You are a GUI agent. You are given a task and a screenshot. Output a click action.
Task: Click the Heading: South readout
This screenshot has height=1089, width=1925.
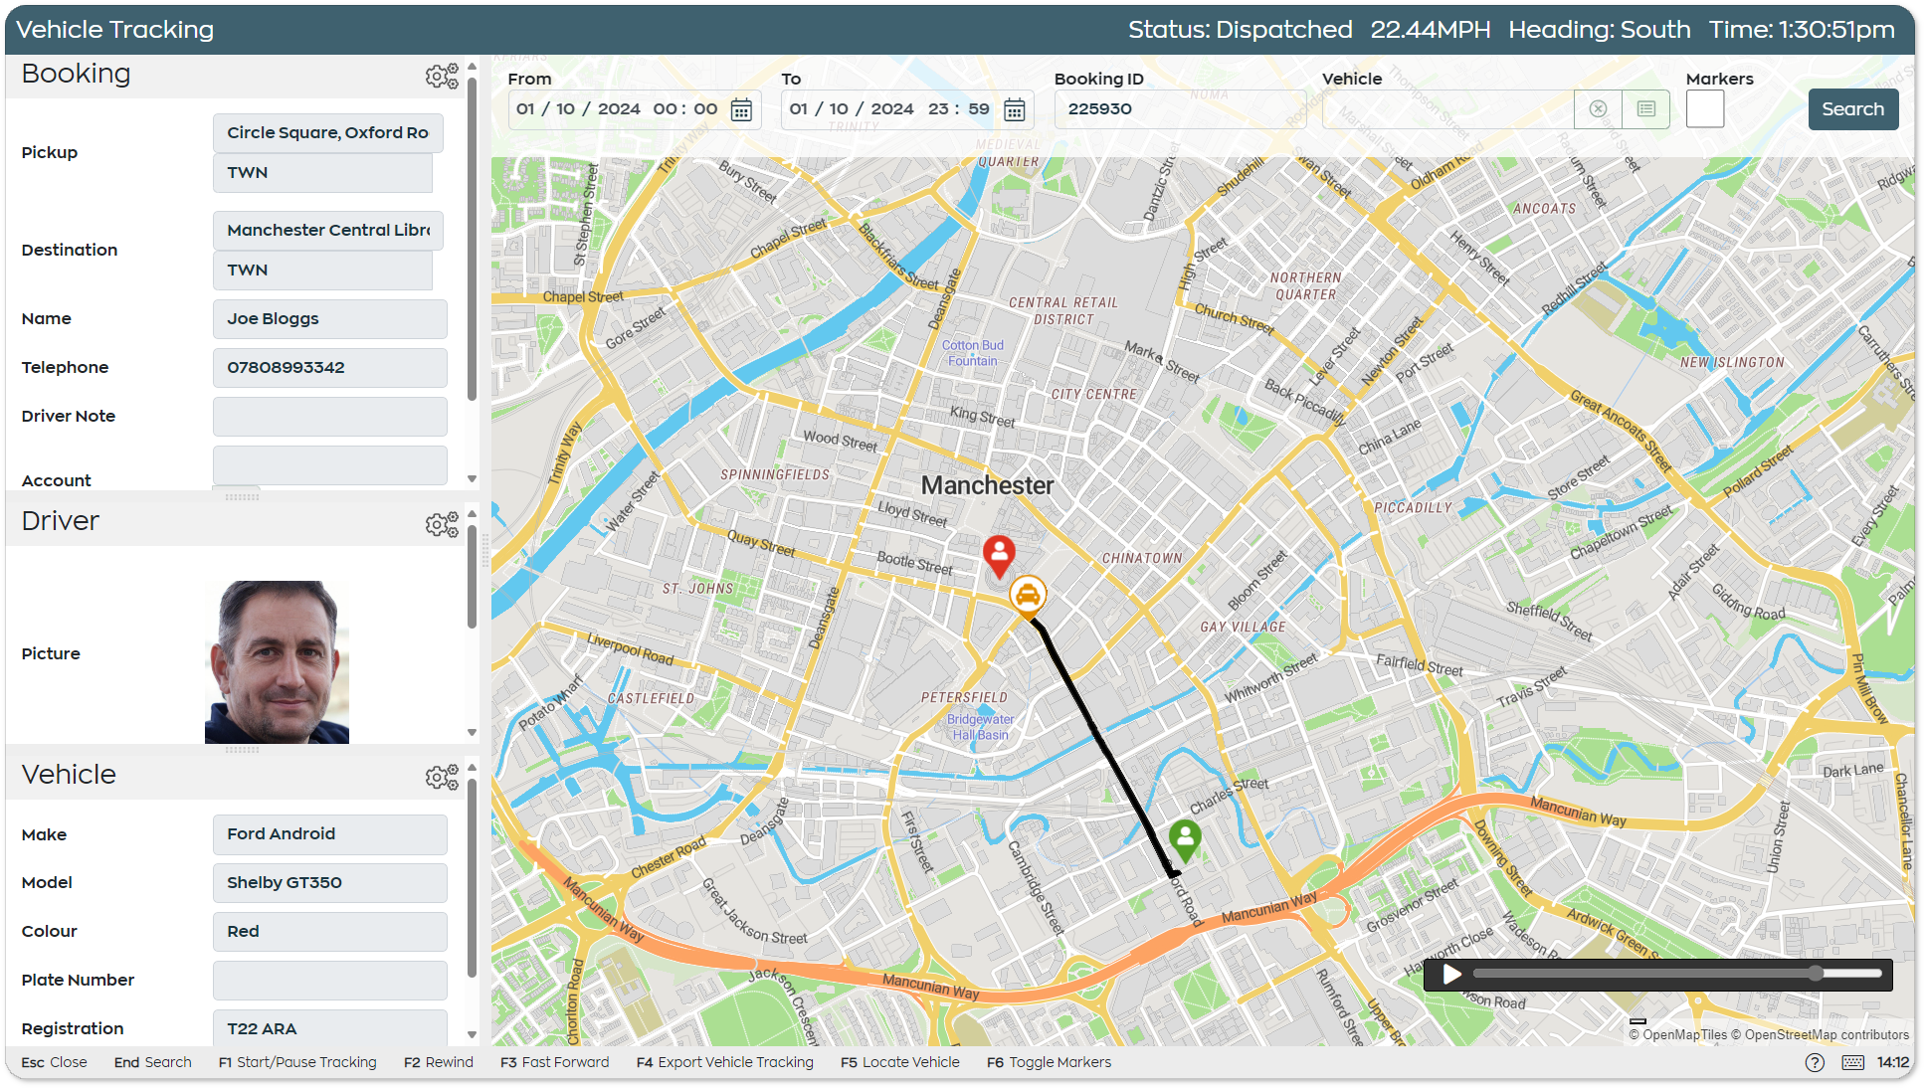coord(1599,30)
